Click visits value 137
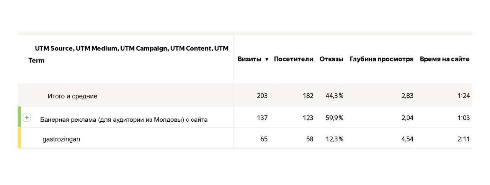The height and width of the screenshot is (185, 490). (262, 118)
